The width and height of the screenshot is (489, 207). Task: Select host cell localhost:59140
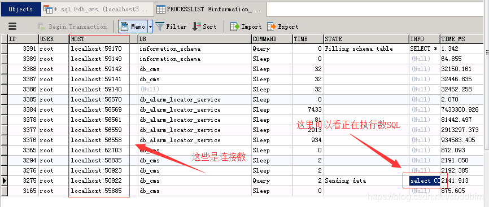(103, 90)
